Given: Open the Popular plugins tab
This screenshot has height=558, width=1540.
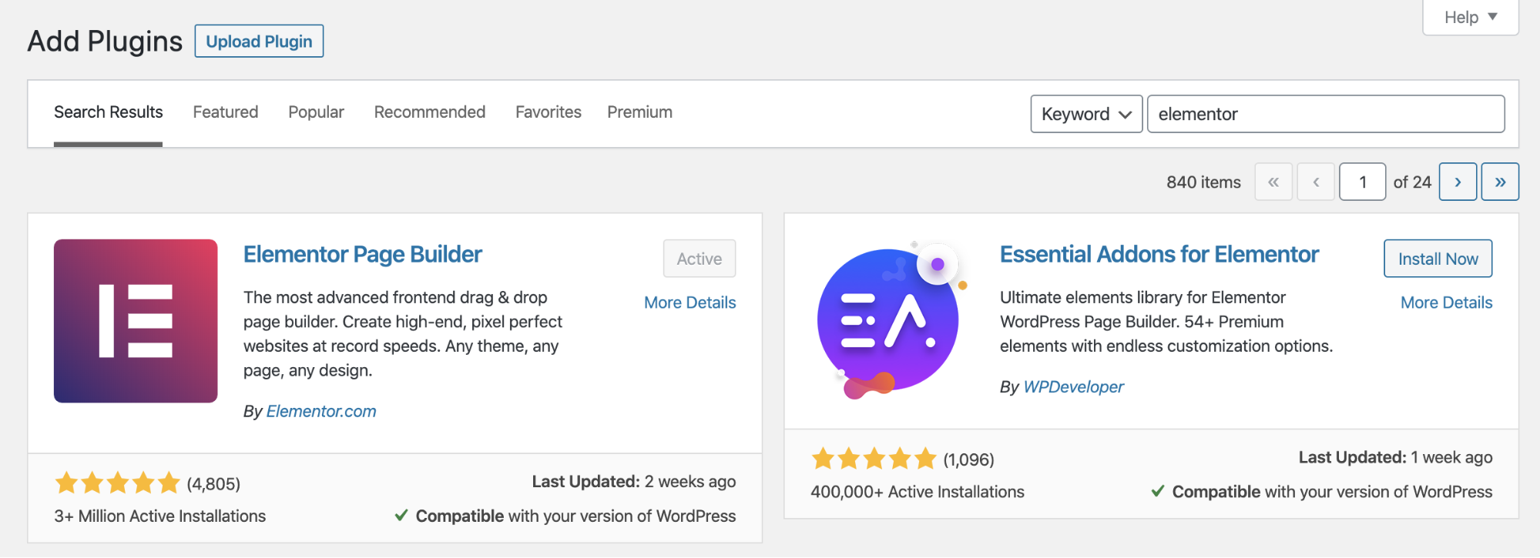Looking at the screenshot, I should [316, 112].
